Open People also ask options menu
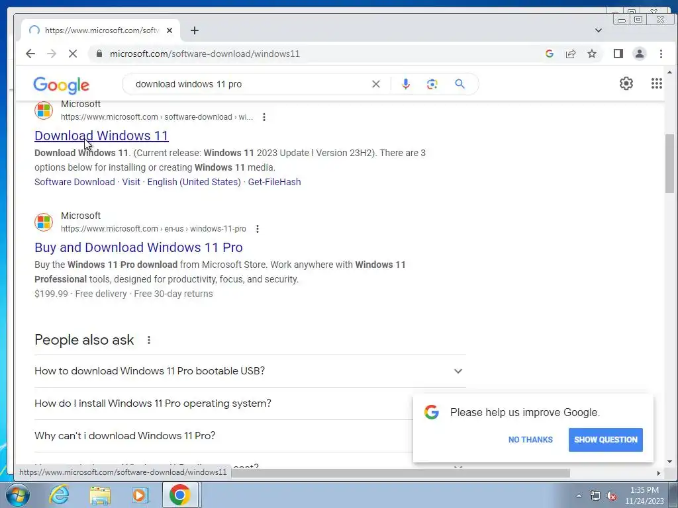Screen dimensions: 678x508 pyautogui.click(x=149, y=341)
